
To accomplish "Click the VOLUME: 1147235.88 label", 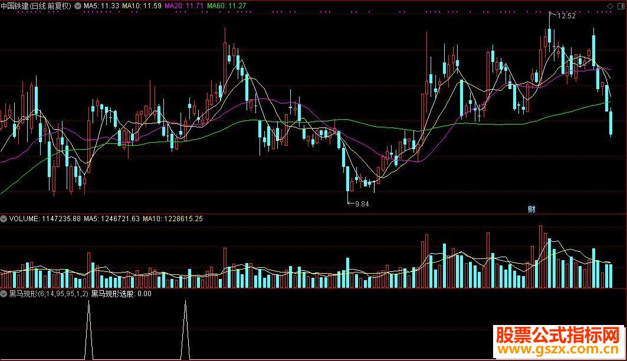I will (45, 219).
